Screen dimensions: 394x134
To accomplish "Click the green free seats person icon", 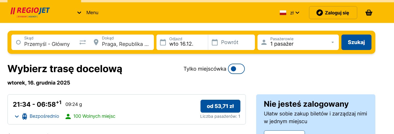I will pyautogui.click(x=68, y=116).
